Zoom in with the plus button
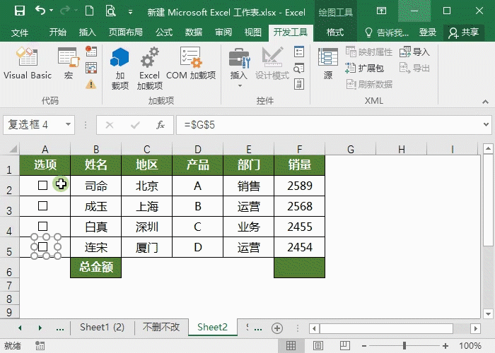Image resolution: width=495 pixels, height=353 pixels. (x=445, y=346)
